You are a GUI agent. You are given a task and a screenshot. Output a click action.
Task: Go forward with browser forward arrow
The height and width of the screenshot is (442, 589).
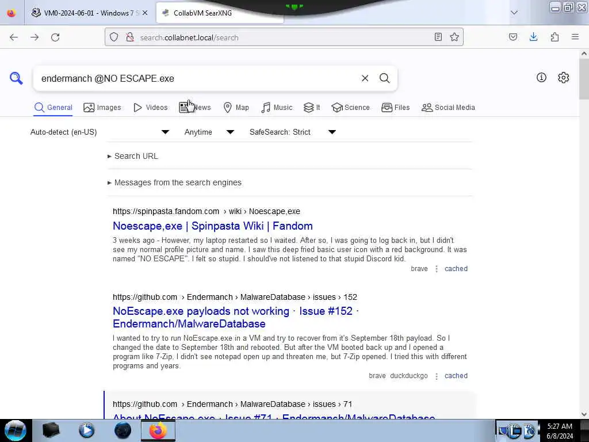pyautogui.click(x=35, y=37)
